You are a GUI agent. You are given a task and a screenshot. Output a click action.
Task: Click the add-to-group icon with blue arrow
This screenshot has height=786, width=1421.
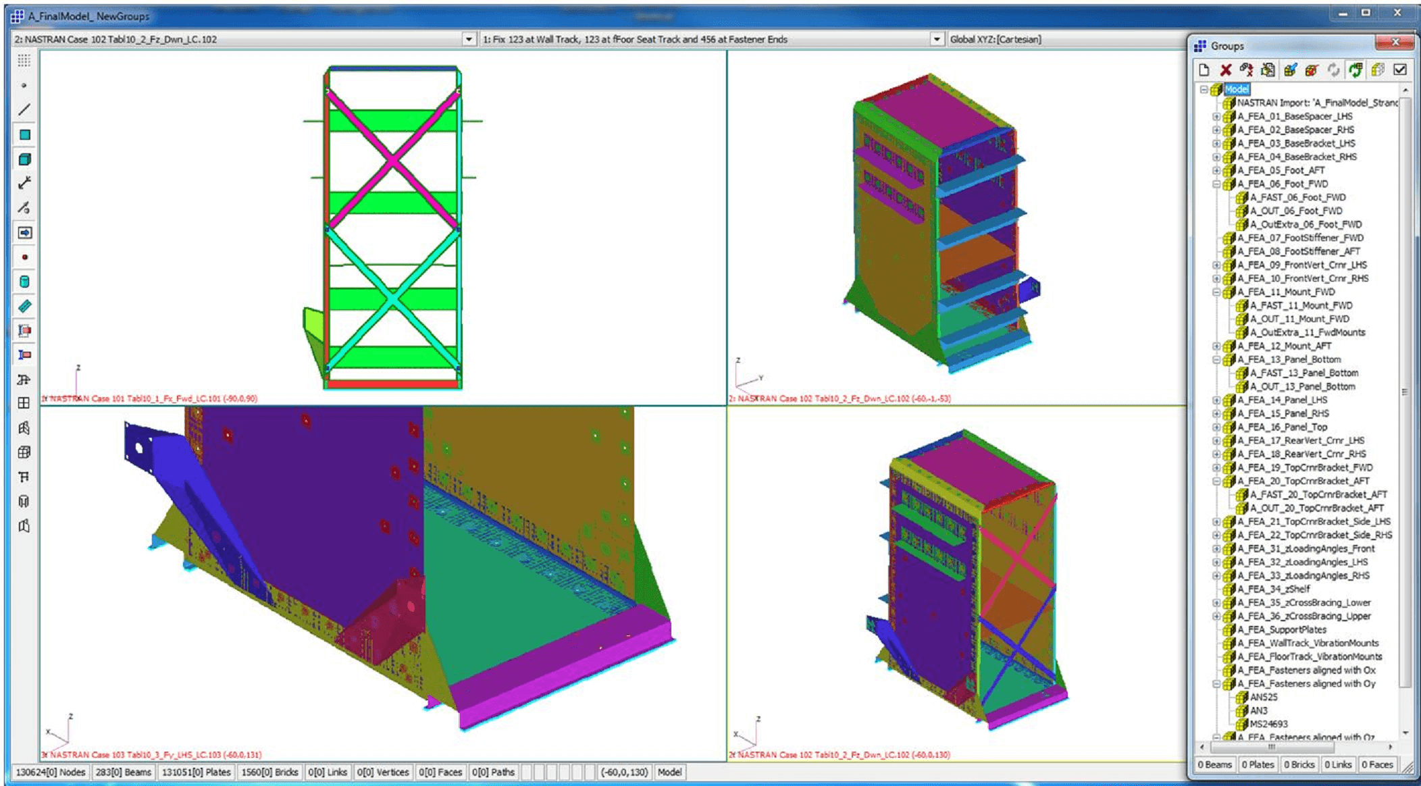click(x=1289, y=70)
